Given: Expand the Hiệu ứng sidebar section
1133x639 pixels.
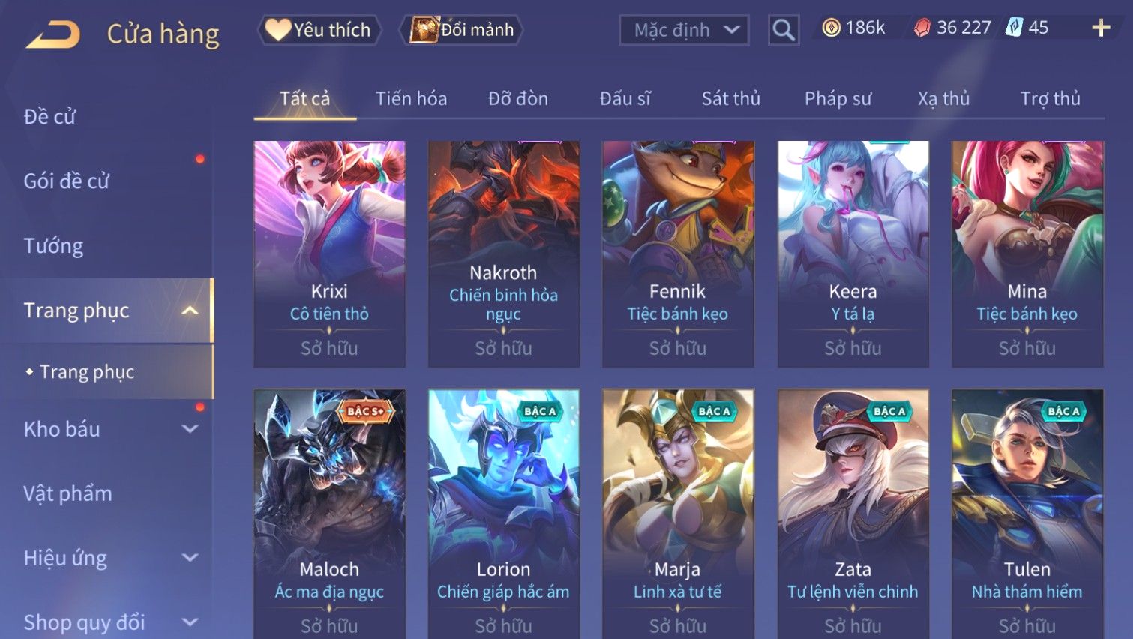Looking at the screenshot, I should click(x=190, y=558).
